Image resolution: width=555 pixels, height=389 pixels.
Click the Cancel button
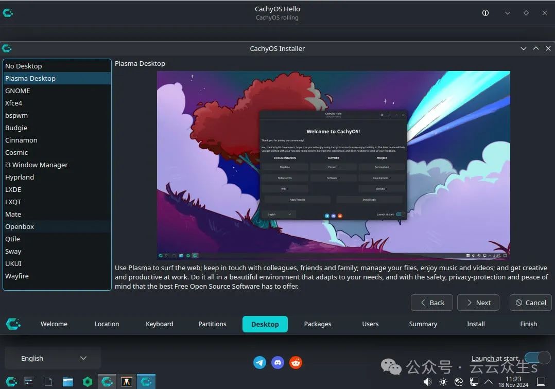point(531,303)
